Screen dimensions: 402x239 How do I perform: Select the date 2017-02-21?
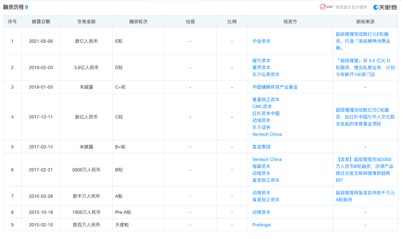(x=41, y=170)
